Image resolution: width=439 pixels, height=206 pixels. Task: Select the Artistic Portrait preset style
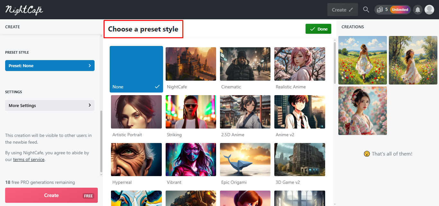tap(136, 116)
